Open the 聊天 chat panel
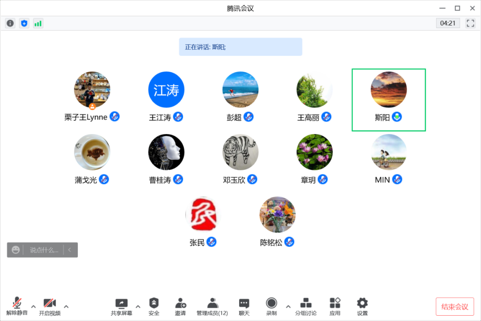The height and width of the screenshot is (321, 481). [x=244, y=307]
